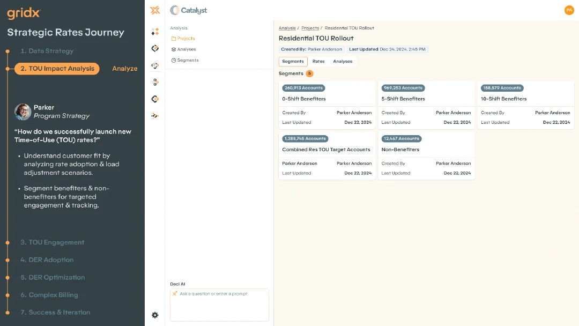Open settings via the gear icon
Screen dimensions: 579x326
tap(155, 315)
